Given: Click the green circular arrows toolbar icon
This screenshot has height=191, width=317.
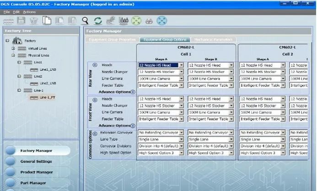Looking at the screenshot, I should 136,21.
